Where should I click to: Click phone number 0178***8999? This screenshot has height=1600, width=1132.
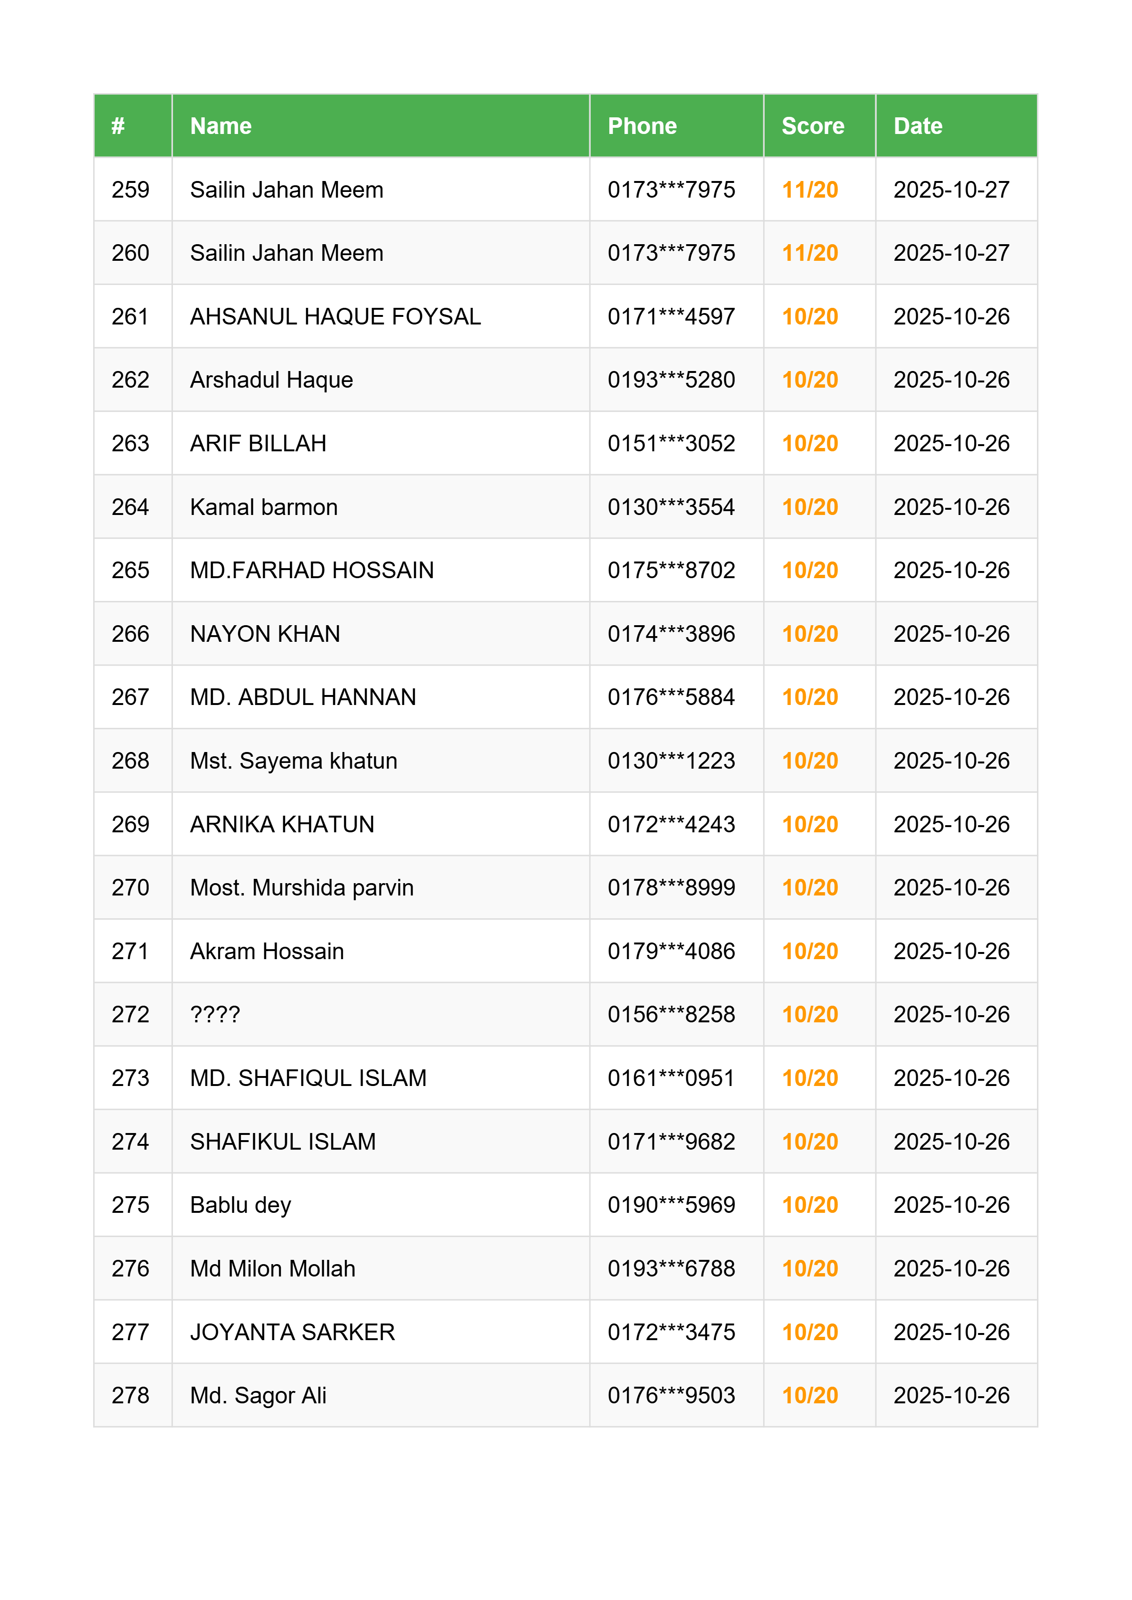click(x=671, y=887)
